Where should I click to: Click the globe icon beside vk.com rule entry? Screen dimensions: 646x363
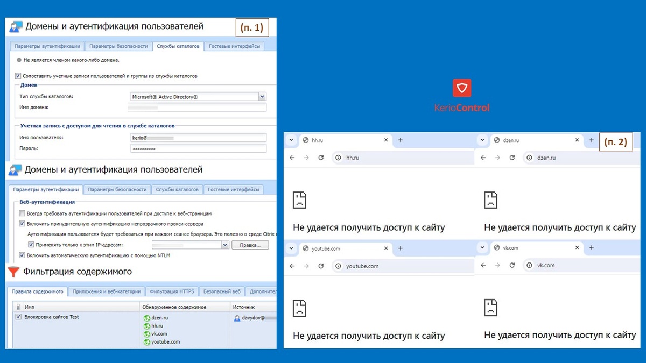146,334
